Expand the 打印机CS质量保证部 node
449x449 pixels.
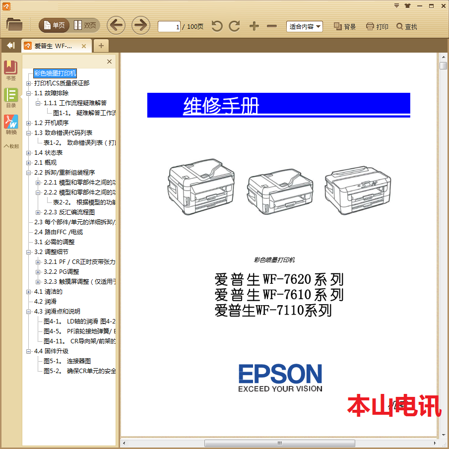(x=28, y=84)
